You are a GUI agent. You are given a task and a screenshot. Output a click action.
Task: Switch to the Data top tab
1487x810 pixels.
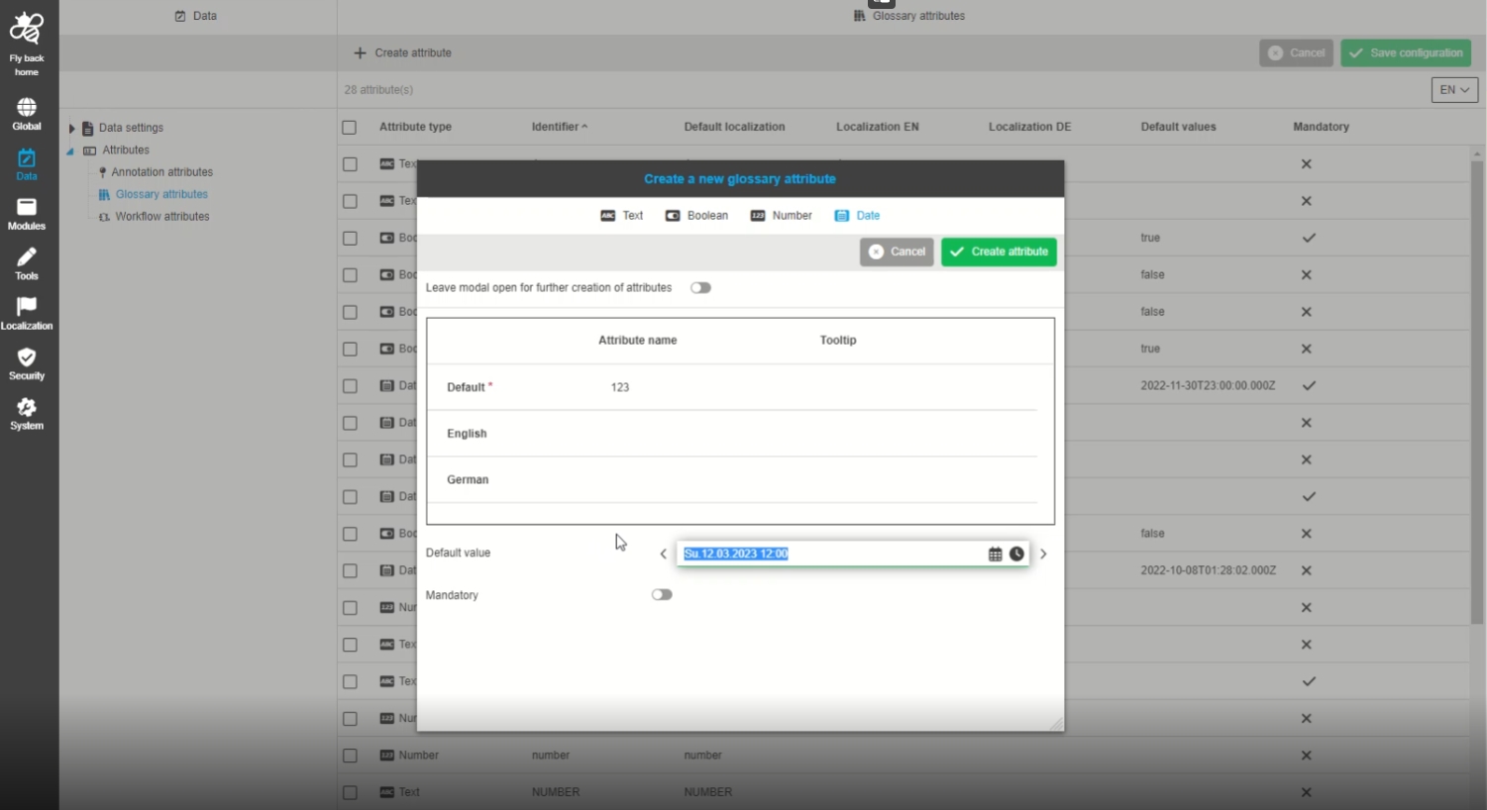tap(196, 16)
